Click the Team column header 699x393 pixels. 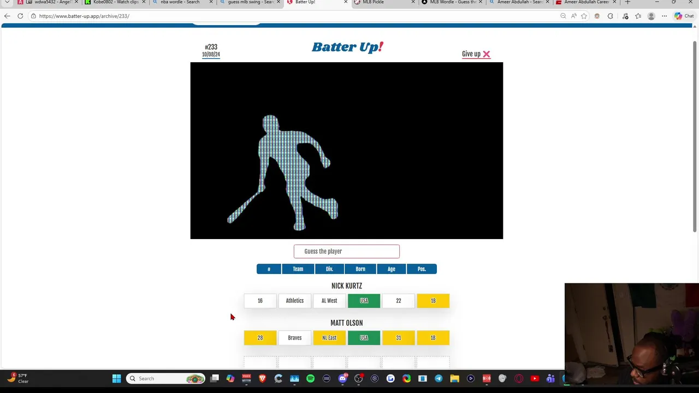point(298,269)
